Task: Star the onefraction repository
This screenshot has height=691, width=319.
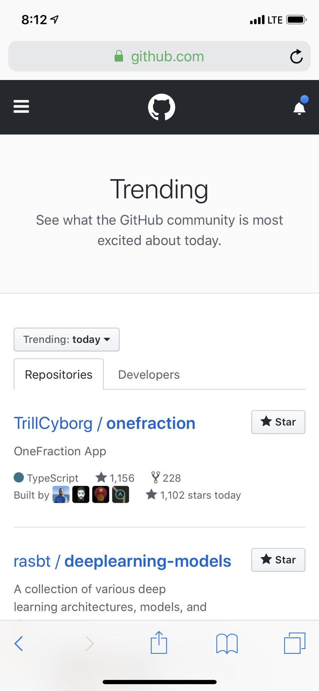Action: coord(278,422)
